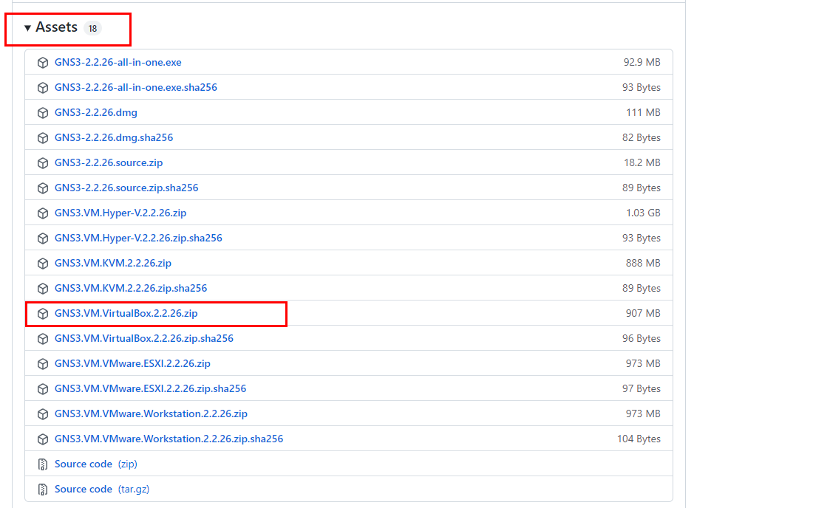Screen dimensions: 813x508
Task: Download GNS3.VM.VMware.ESXI.2.2.26.zip
Action: [x=132, y=363]
